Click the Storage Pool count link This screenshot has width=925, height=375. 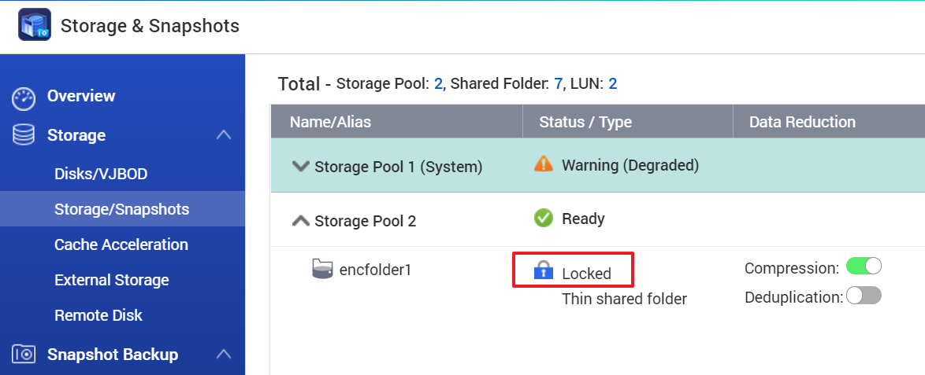(x=438, y=83)
